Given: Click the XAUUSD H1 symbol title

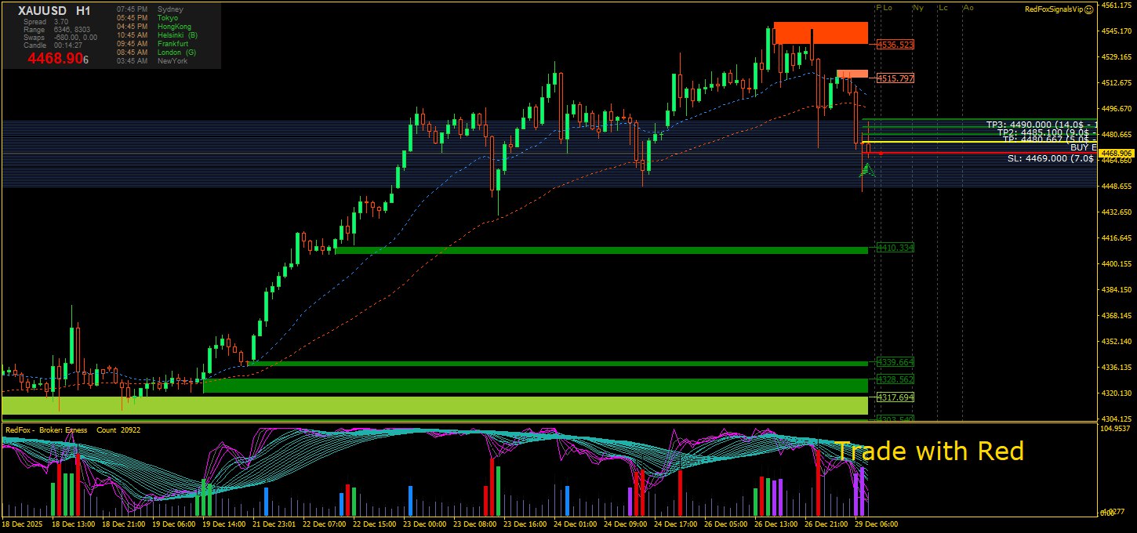Looking at the screenshot, I should point(54,11).
